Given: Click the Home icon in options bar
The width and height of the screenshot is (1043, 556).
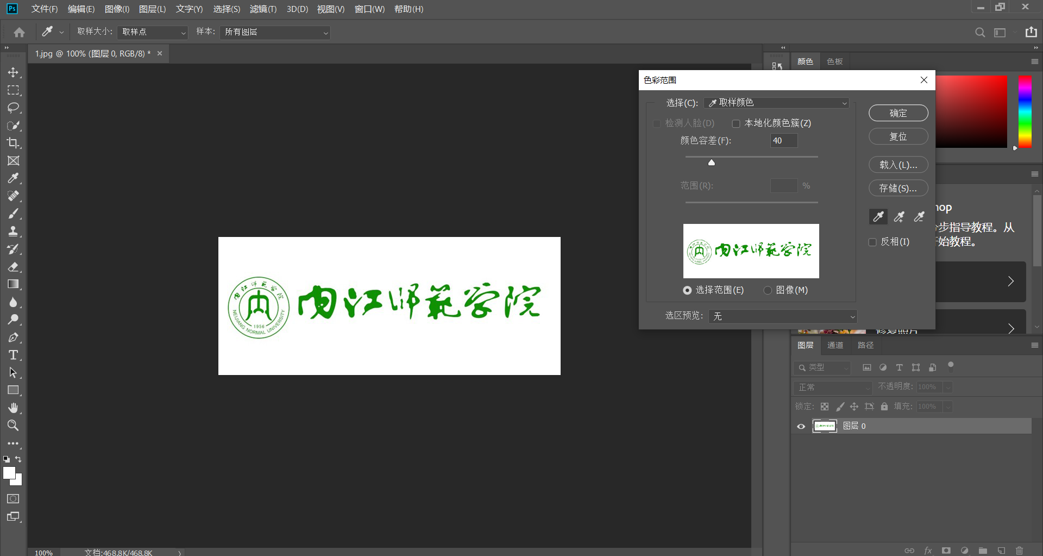Looking at the screenshot, I should (x=19, y=33).
